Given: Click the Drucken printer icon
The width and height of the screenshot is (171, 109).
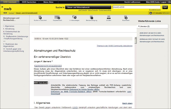Looking at the screenshot, I should [x=109, y=17].
